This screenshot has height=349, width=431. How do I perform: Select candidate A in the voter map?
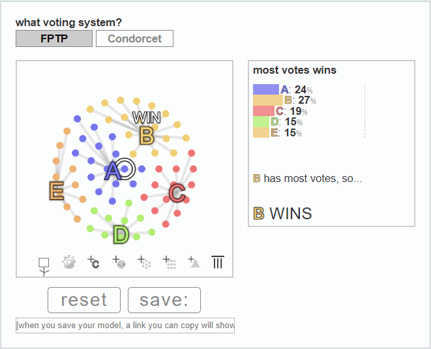[112, 171]
